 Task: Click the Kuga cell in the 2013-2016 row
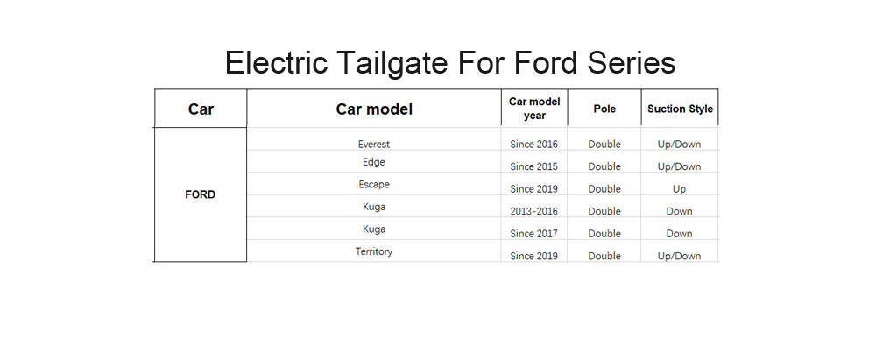374,206
